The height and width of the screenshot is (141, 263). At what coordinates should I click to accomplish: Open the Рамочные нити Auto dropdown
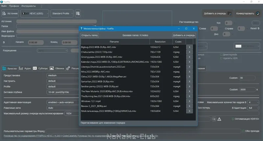pyautogui.click(x=63, y=108)
